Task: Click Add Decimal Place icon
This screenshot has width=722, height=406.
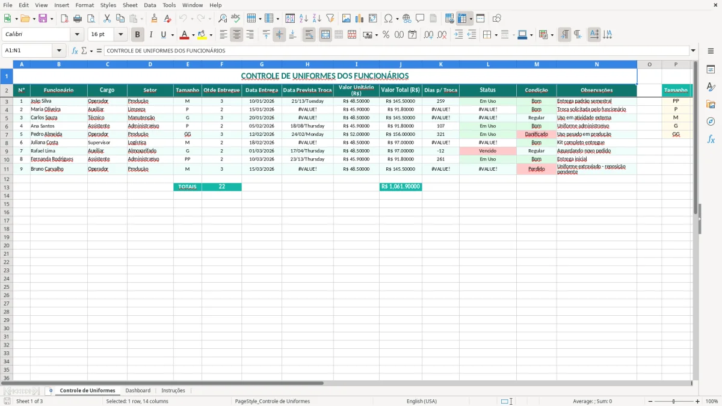Action: [x=430, y=35]
